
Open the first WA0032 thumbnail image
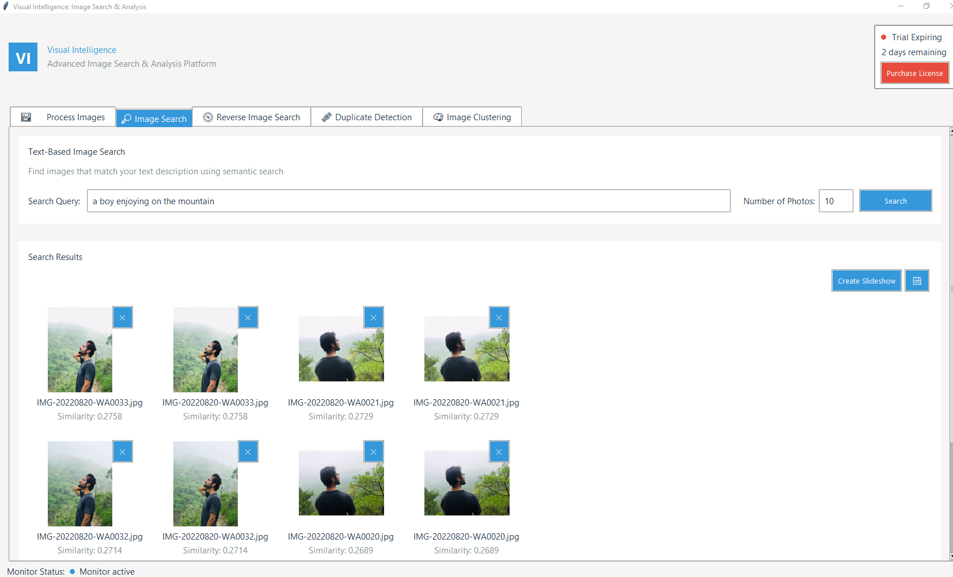80,484
